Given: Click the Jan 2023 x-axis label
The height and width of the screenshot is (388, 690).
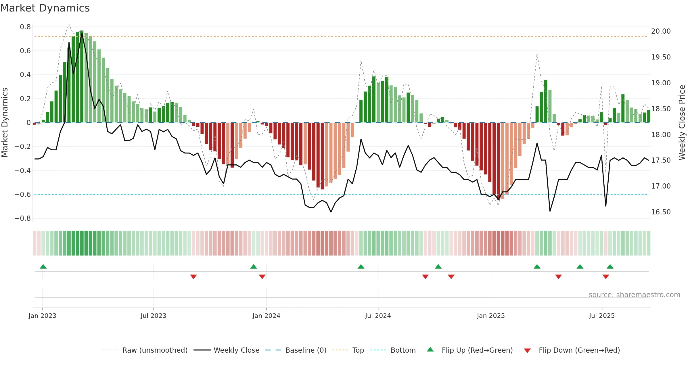Looking at the screenshot, I should 43,316.
